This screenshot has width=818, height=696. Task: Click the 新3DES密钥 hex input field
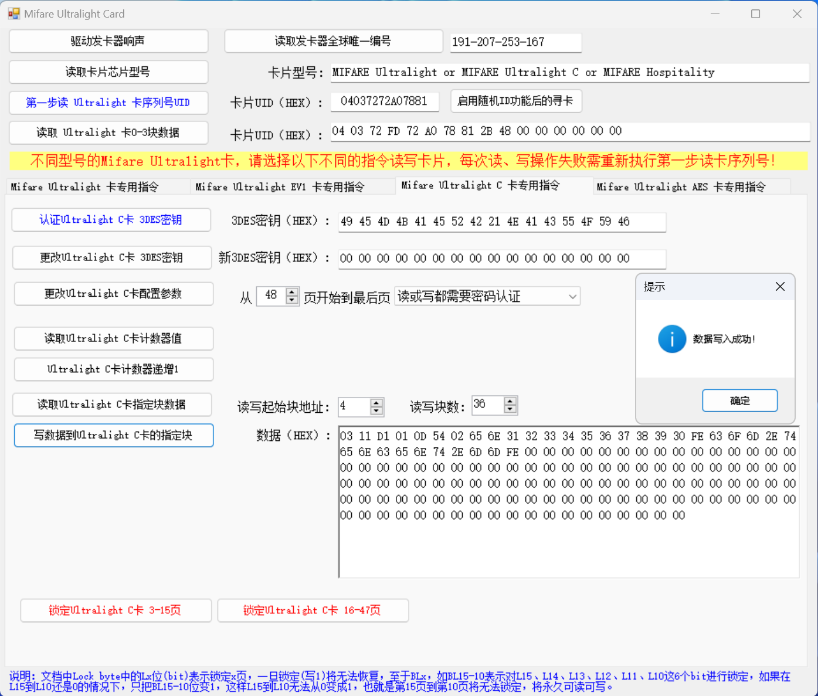click(x=501, y=259)
